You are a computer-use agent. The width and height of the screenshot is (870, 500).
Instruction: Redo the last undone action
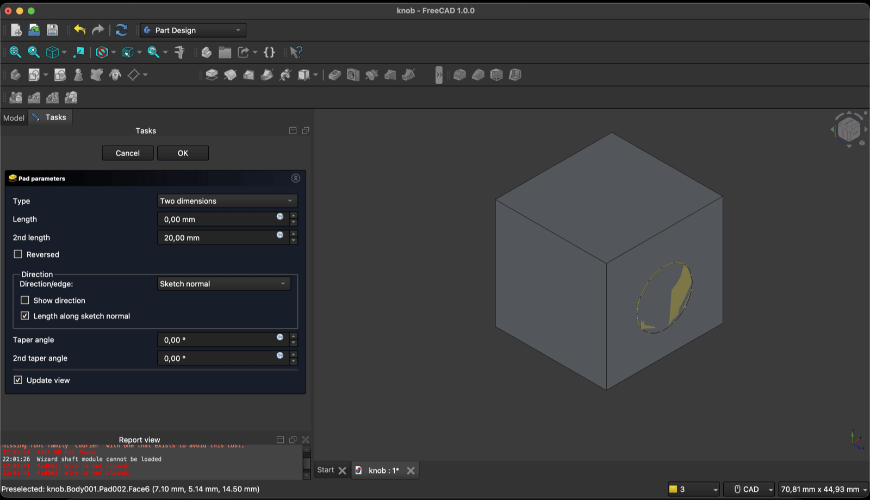tap(98, 30)
